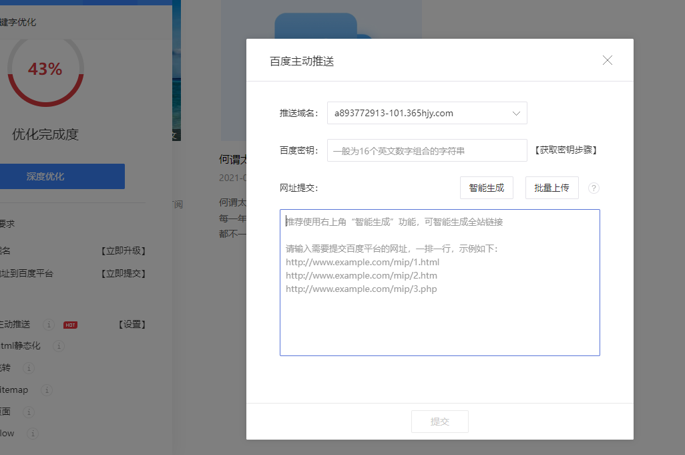Click the help question mark icon
The image size is (685, 455).
click(594, 188)
